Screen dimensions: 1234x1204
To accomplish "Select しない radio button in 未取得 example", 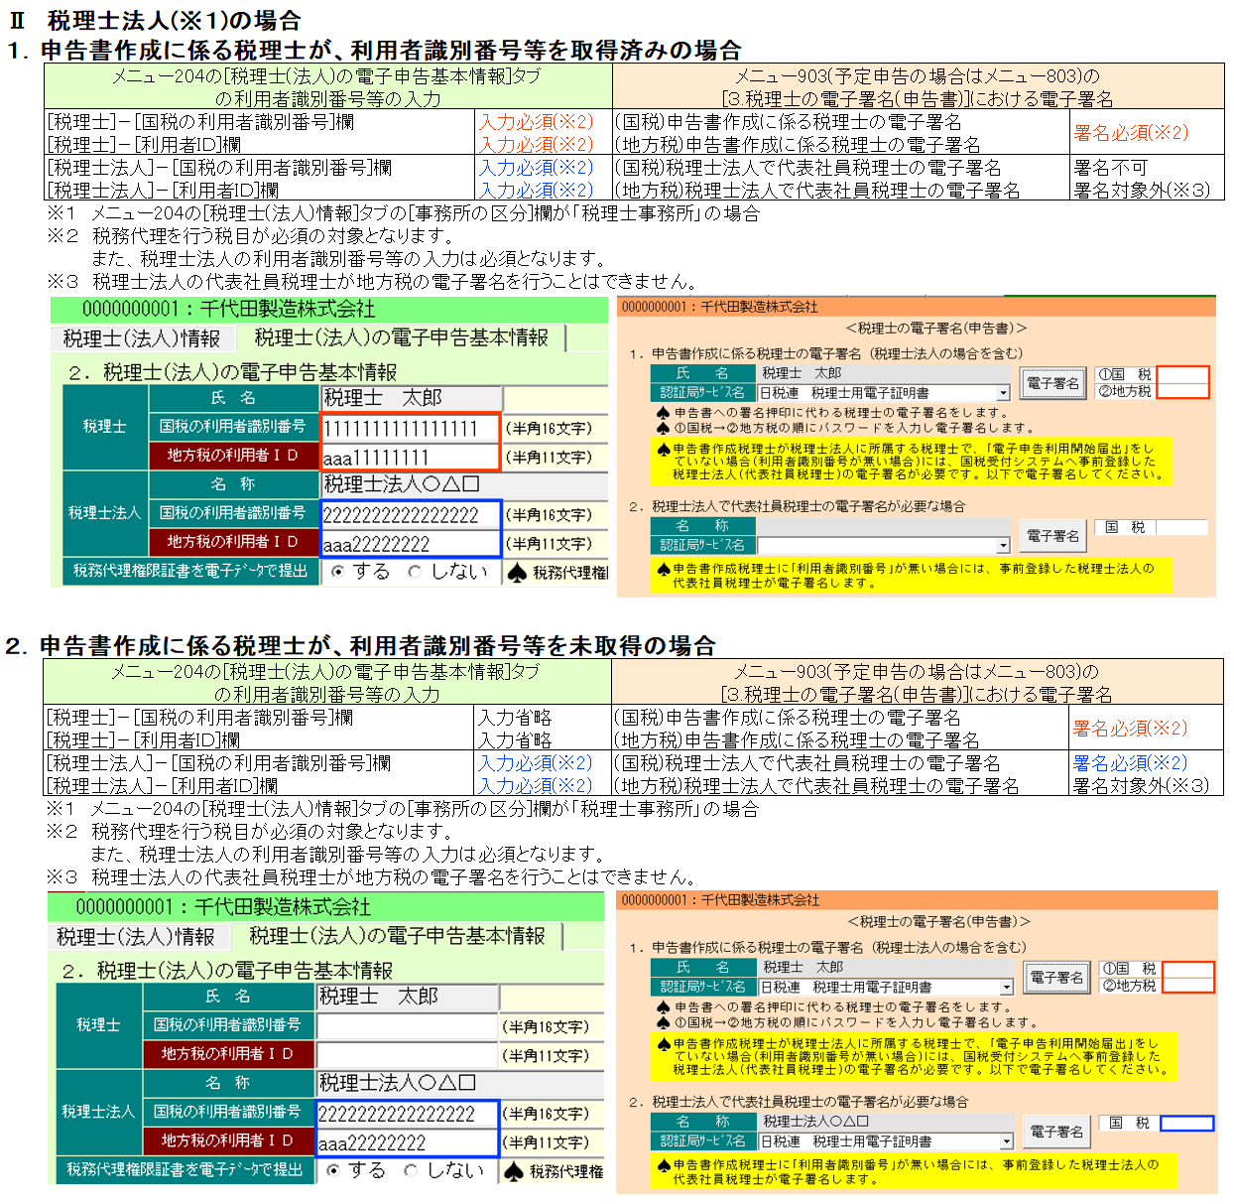I will click(x=411, y=1170).
